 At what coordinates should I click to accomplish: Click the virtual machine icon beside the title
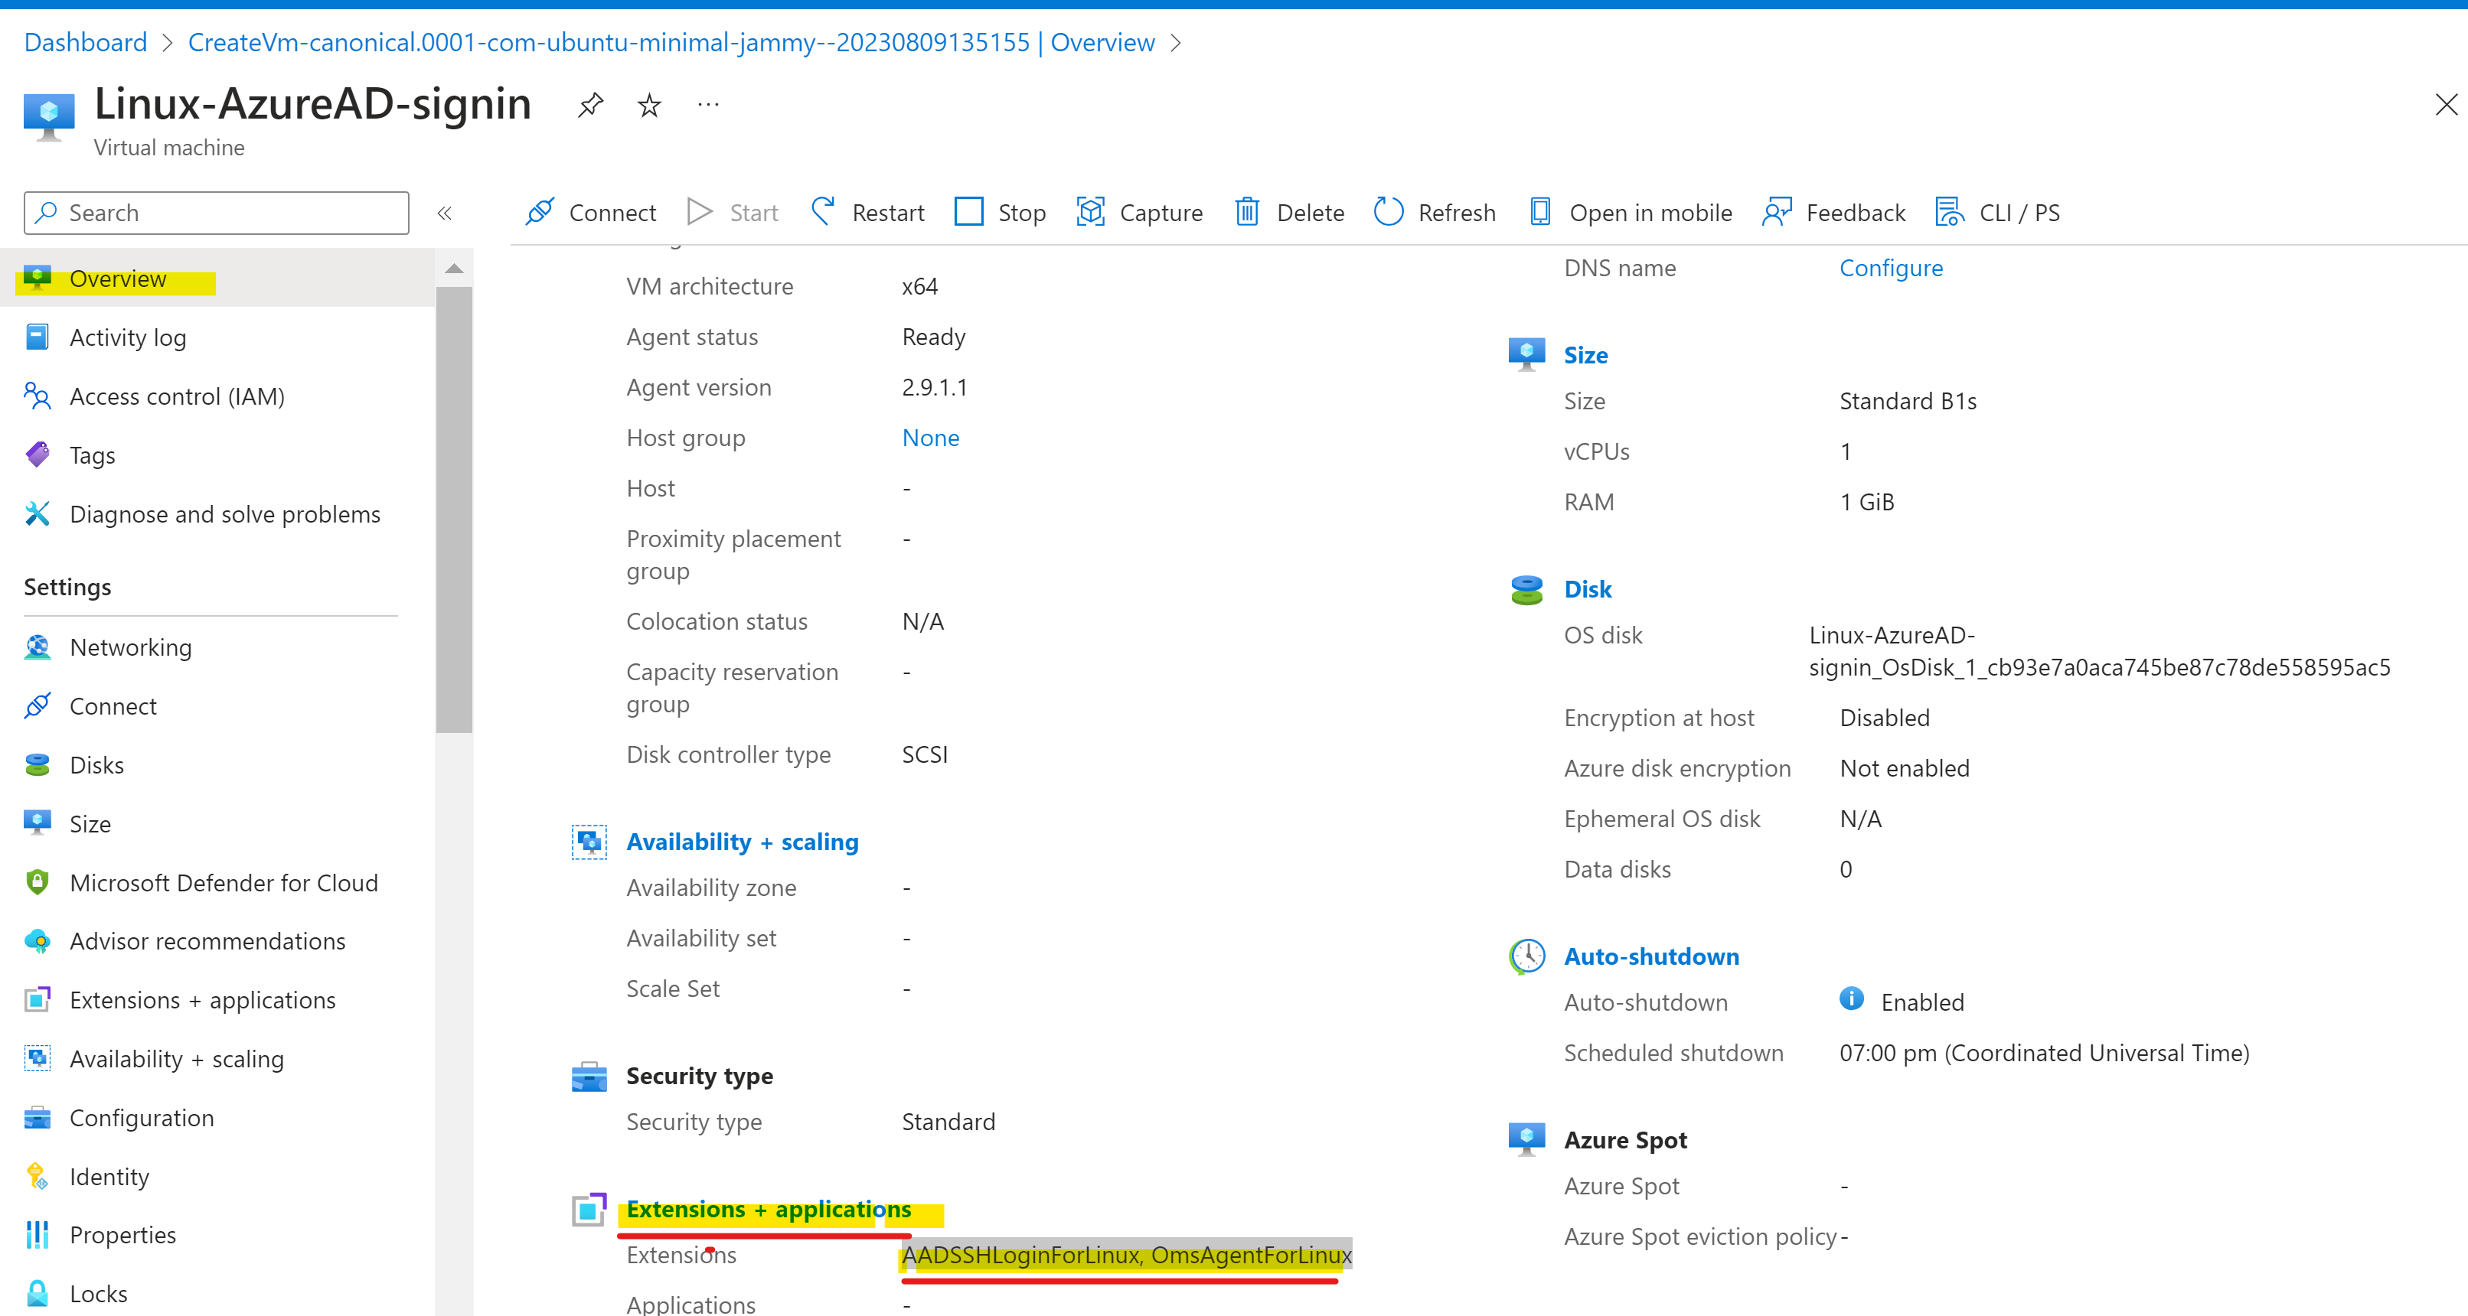tap(49, 118)
